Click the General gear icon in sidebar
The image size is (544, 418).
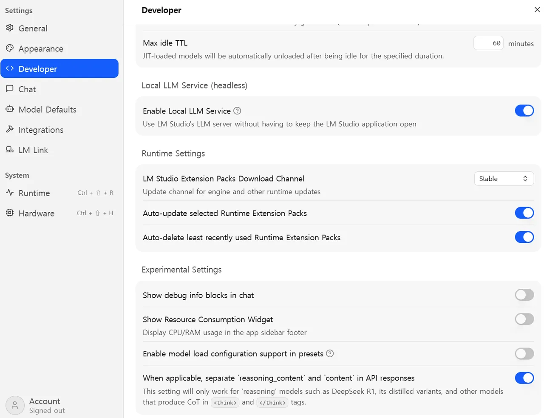[10, 28]
